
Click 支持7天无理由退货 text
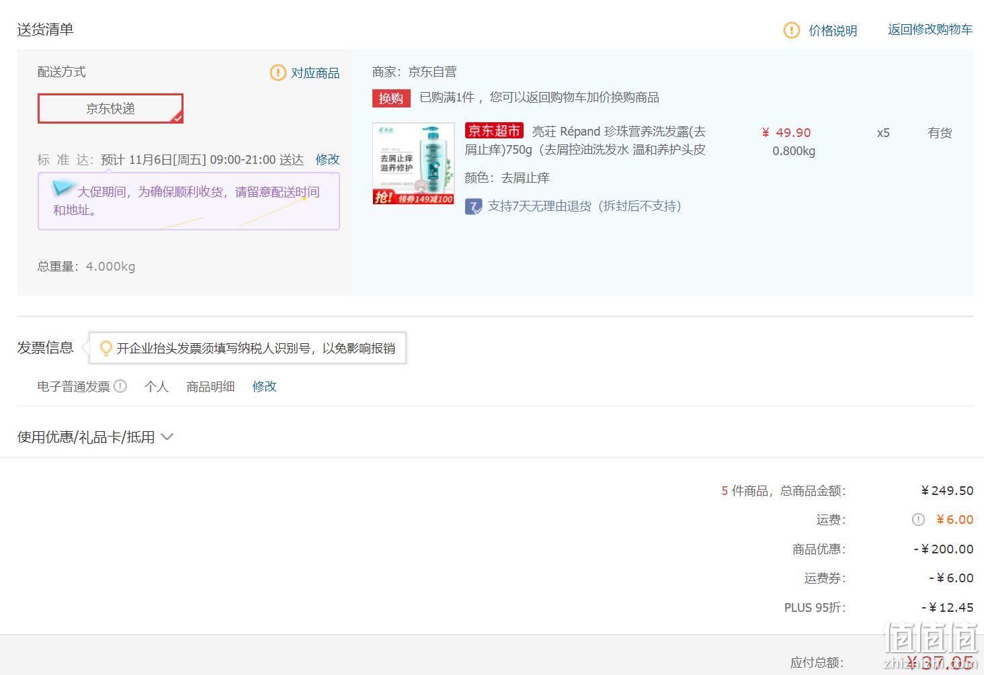click(584, 206)
